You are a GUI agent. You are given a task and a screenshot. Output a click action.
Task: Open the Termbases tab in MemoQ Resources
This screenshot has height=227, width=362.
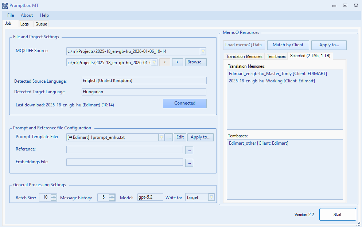(x=276, y=56)
